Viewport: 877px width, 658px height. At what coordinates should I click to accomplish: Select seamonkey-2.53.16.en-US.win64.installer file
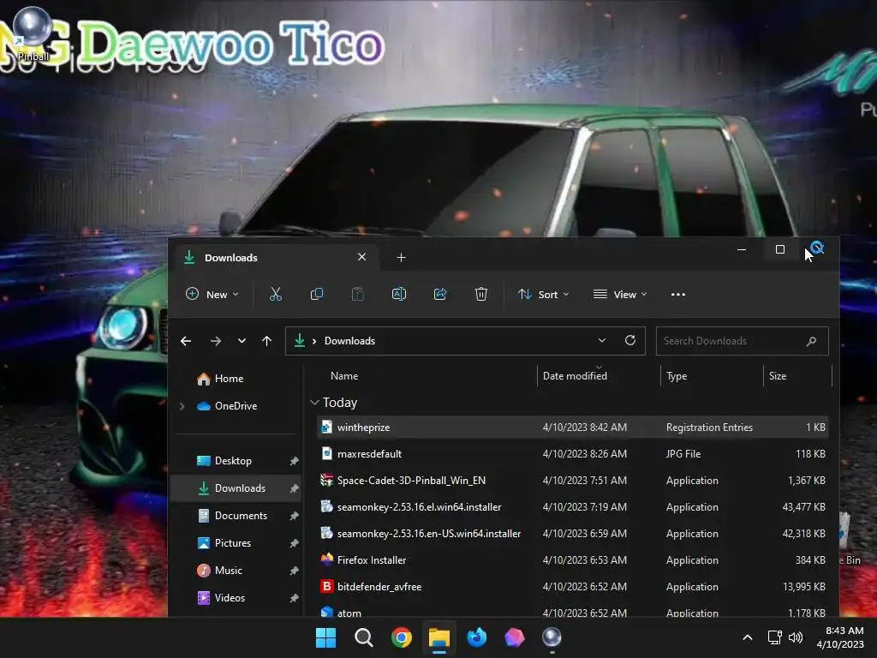pyautogui.click(x=573, y=534)
